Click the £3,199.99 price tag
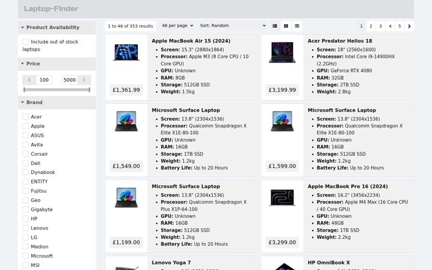 point(282,90)
